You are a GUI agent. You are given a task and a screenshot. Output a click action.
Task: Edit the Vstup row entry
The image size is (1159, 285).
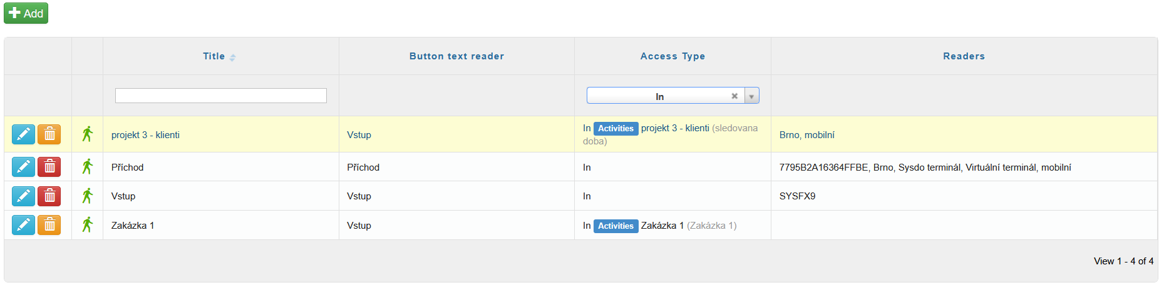23,196
